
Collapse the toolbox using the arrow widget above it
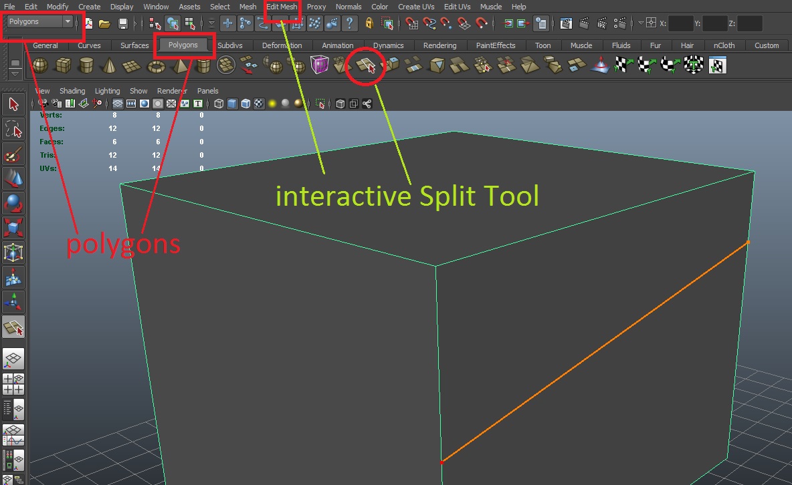15,75
